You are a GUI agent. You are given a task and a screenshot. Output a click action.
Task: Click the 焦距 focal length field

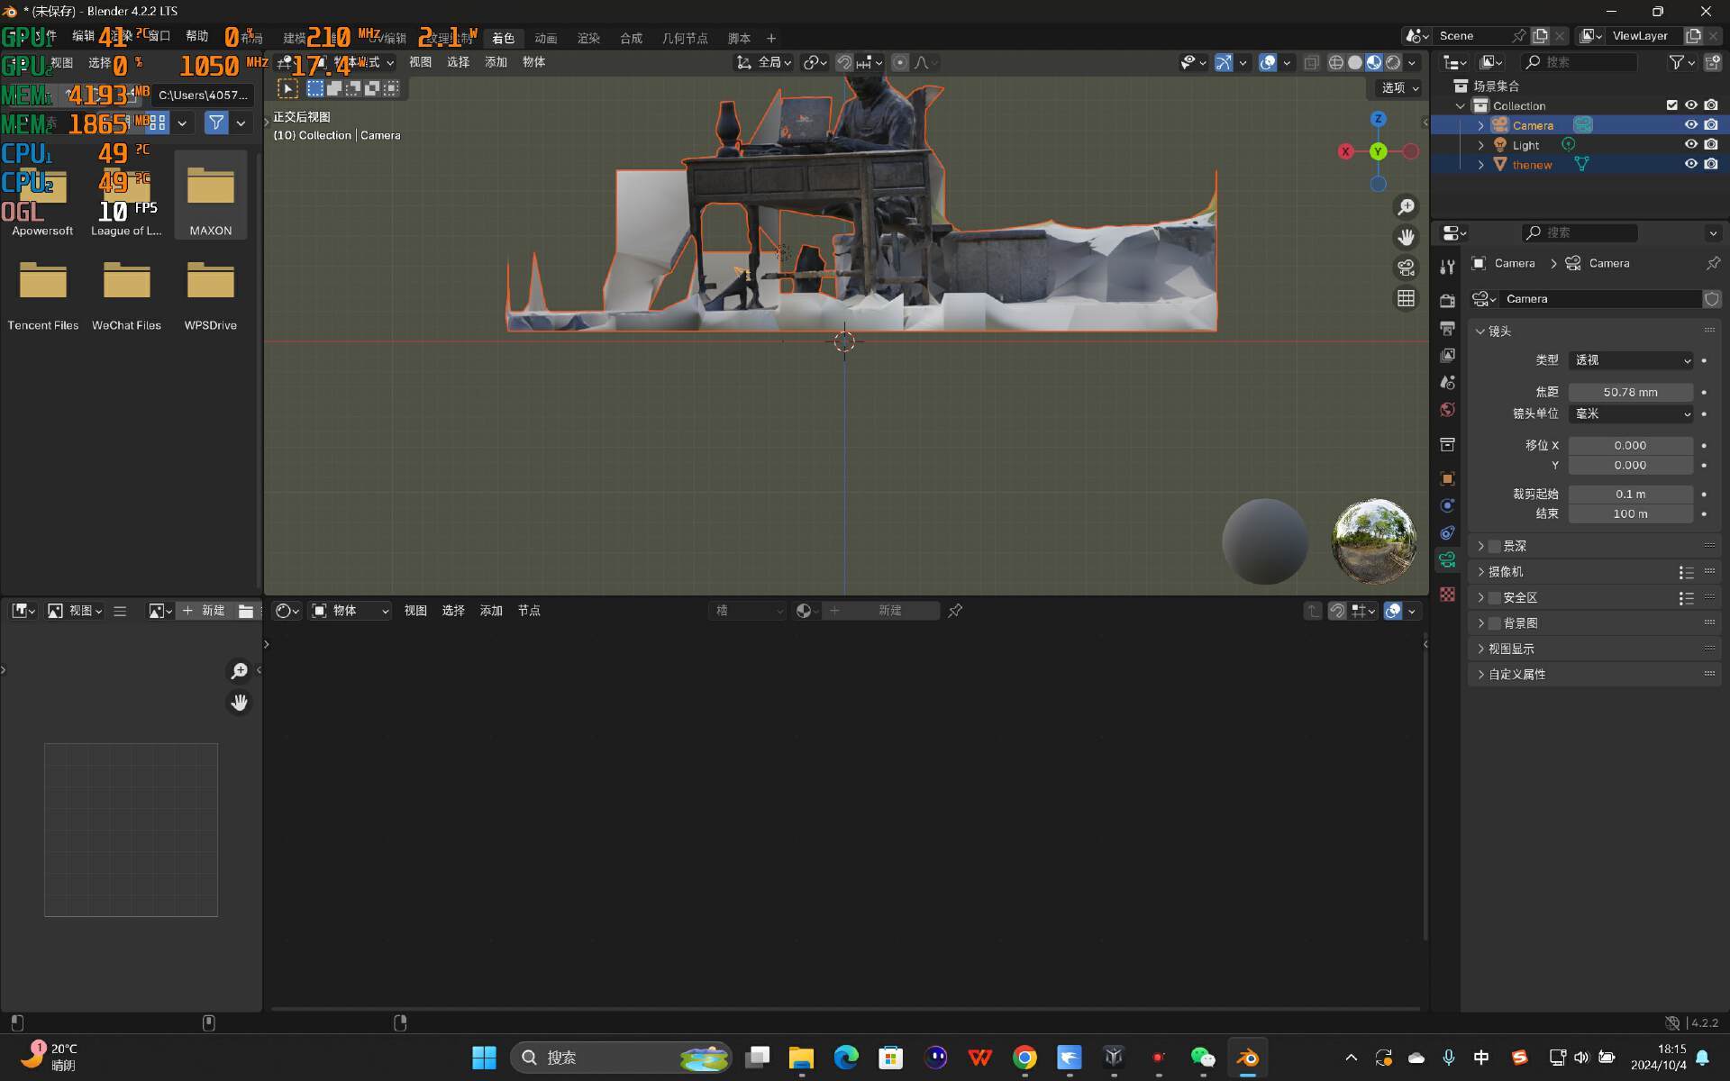pos(1630,392)
